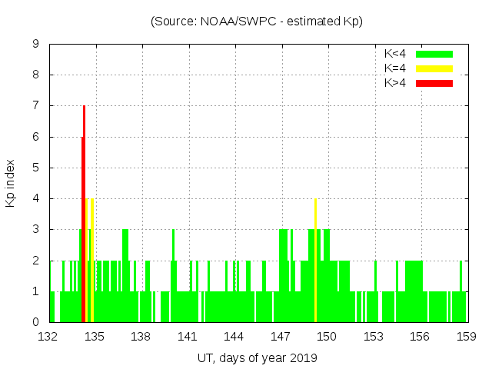Click the x-axis tick label 132
This screenshot has height=369, width=492.
48,336
